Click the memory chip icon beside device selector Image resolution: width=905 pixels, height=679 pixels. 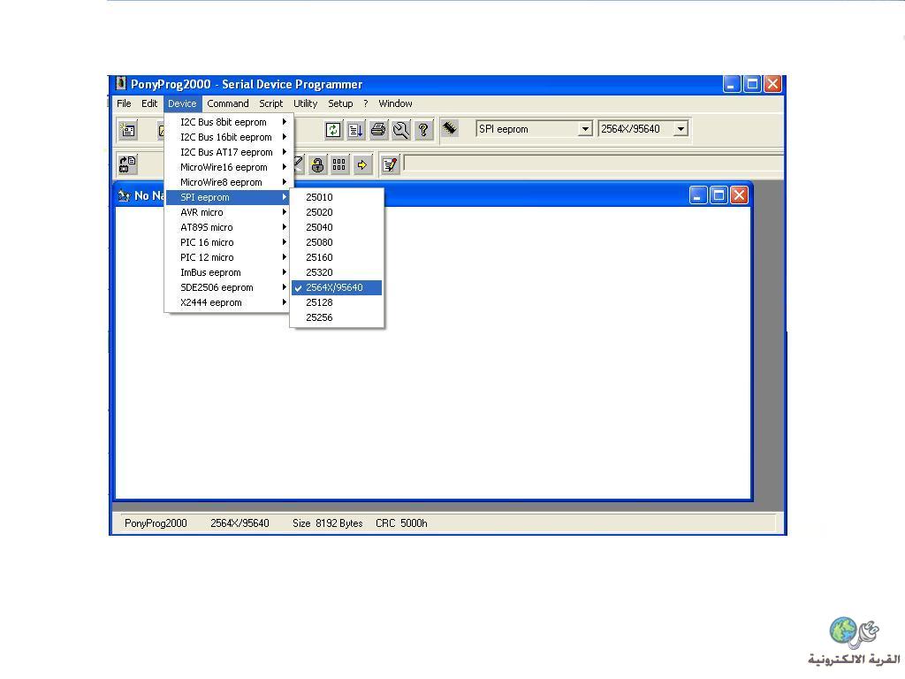click(450, 128)
